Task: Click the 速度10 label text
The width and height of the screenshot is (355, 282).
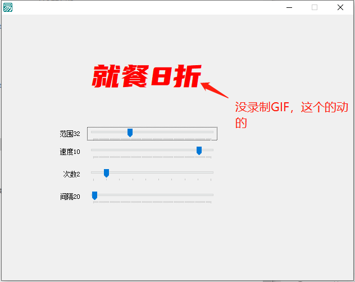Action: tap(70, 152)
